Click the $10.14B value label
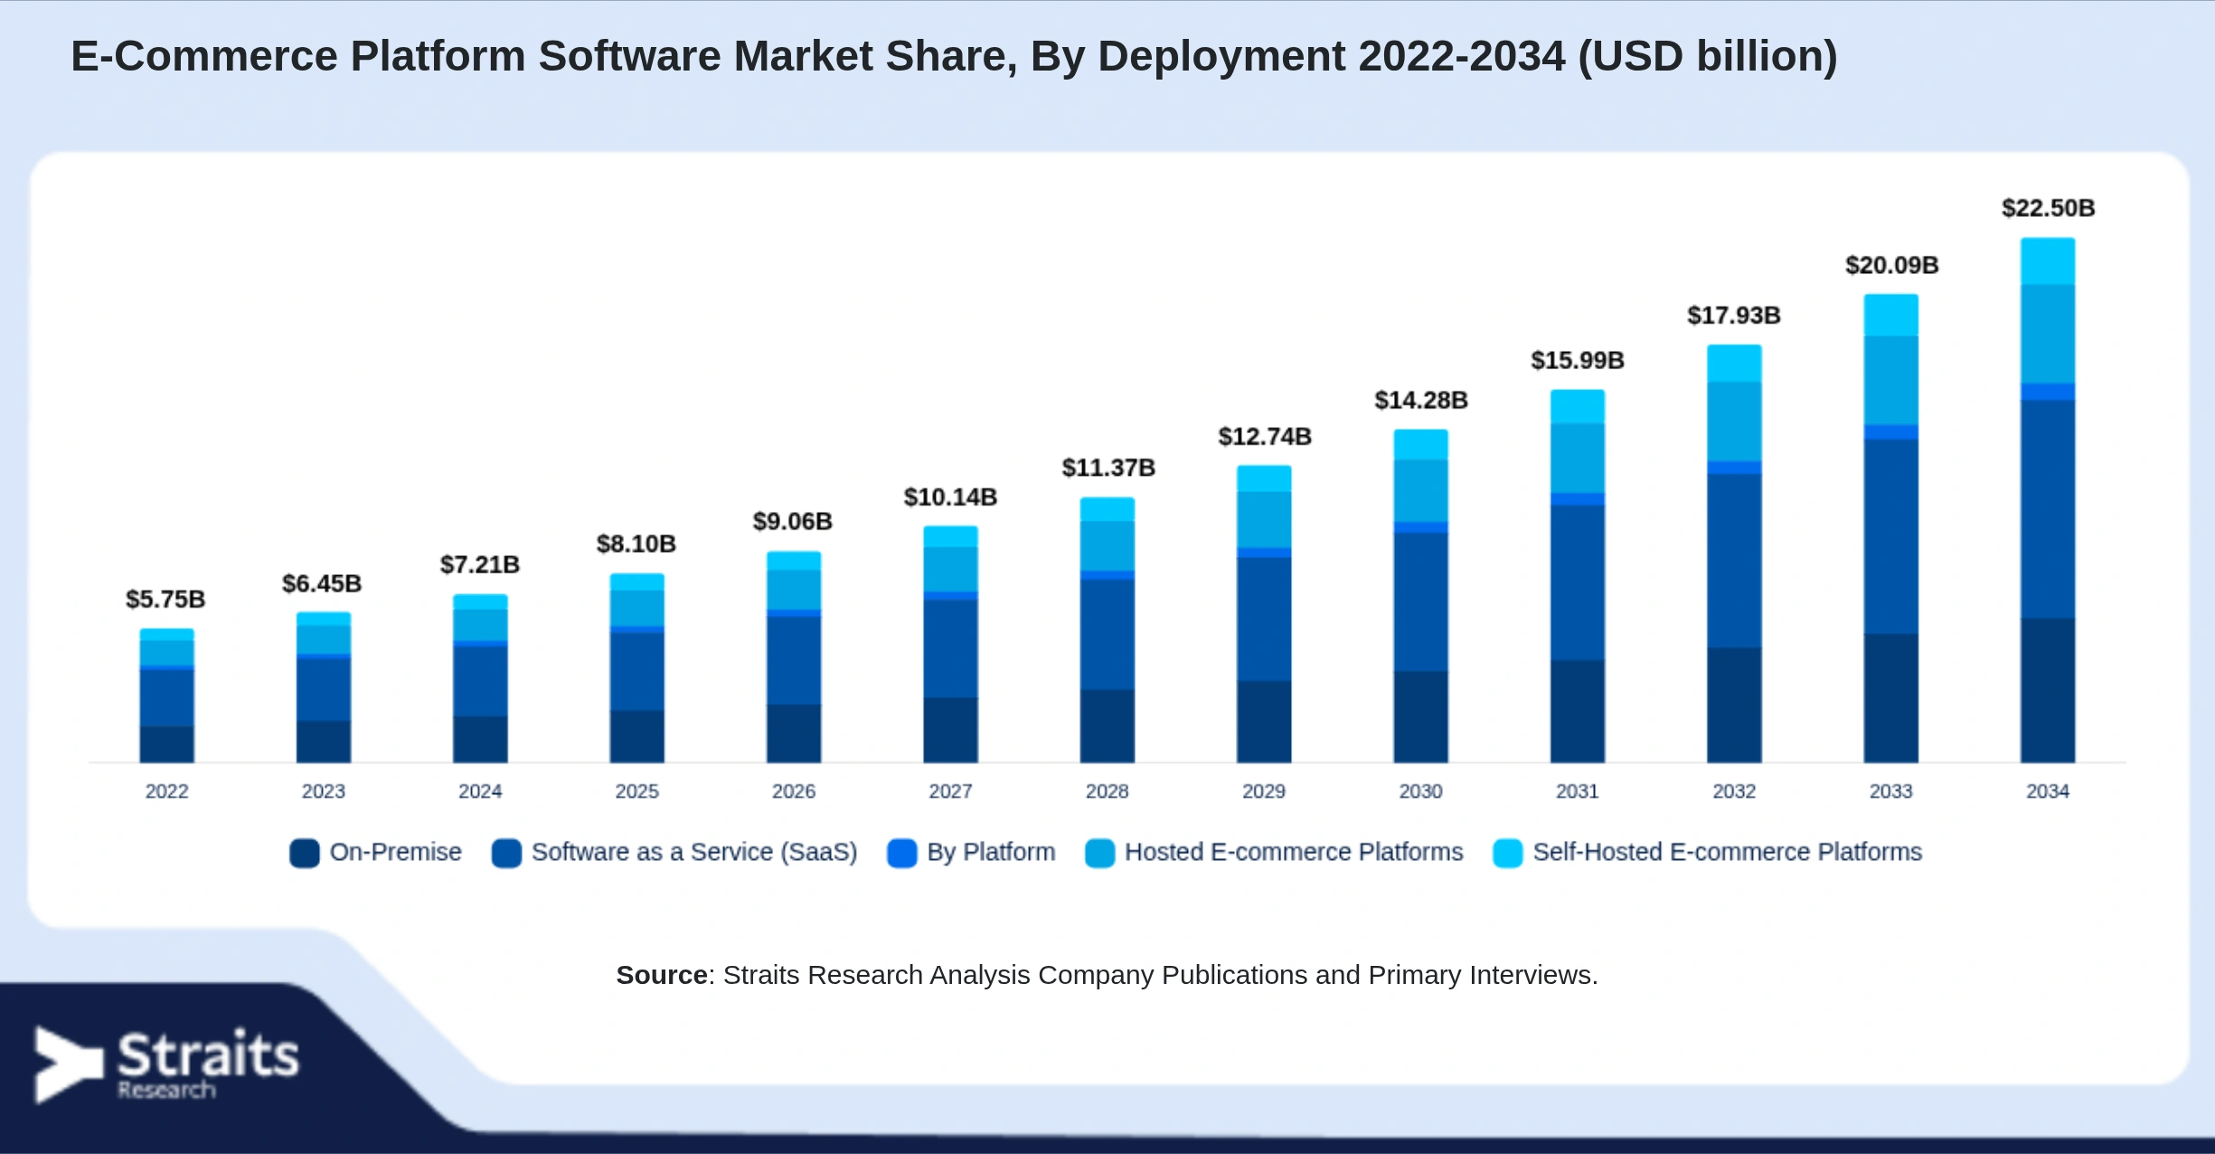This screenshot has height=1154, width=2215. [950, 497]
